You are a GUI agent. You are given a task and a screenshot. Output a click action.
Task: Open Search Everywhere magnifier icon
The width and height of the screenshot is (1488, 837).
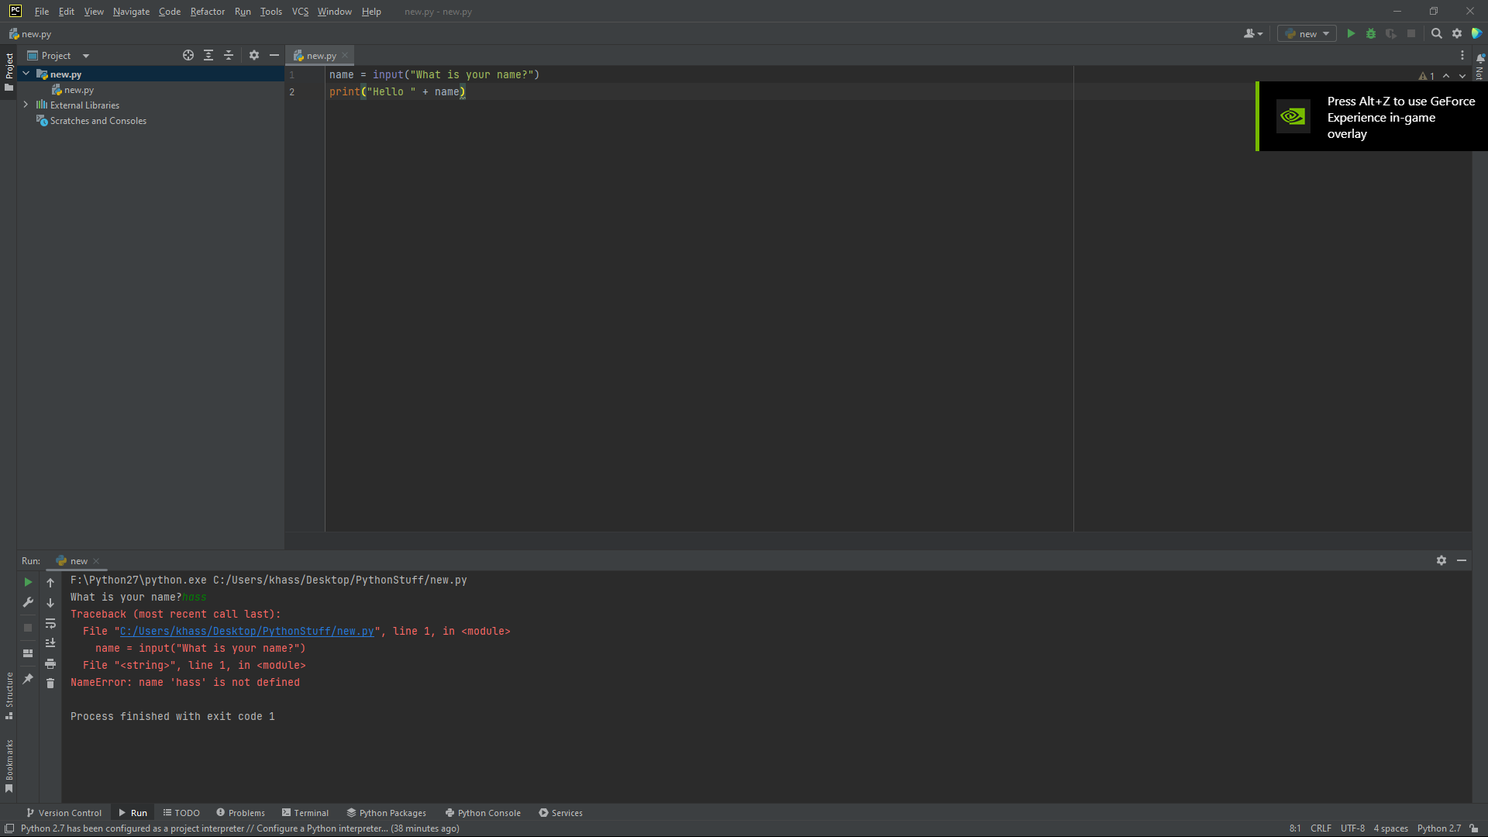[x=1437, y=33]
